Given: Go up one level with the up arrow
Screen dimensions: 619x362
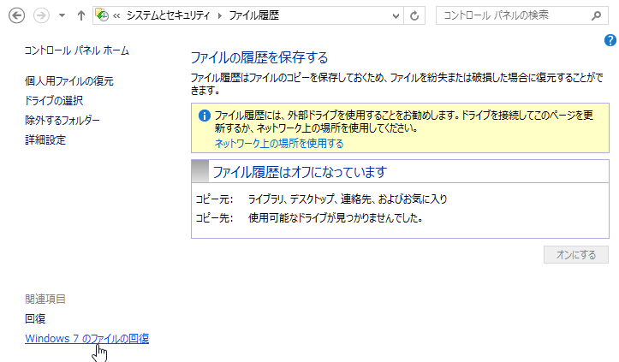Looking at the screenshot, I should point(80,15).
